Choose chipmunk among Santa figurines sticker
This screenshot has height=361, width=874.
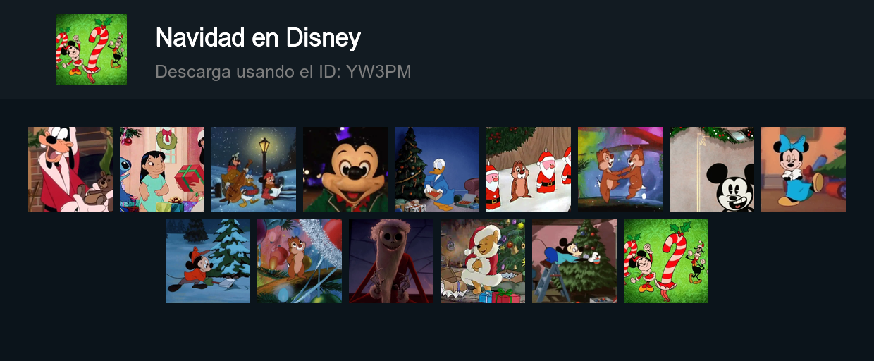(529, 169)
